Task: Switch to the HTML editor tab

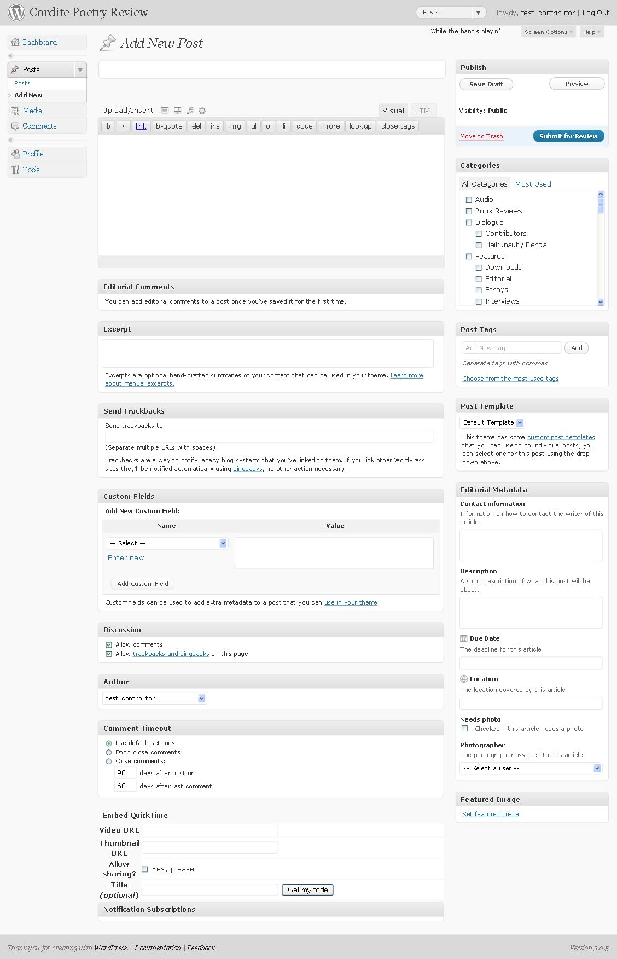Action: pos(423,111)
